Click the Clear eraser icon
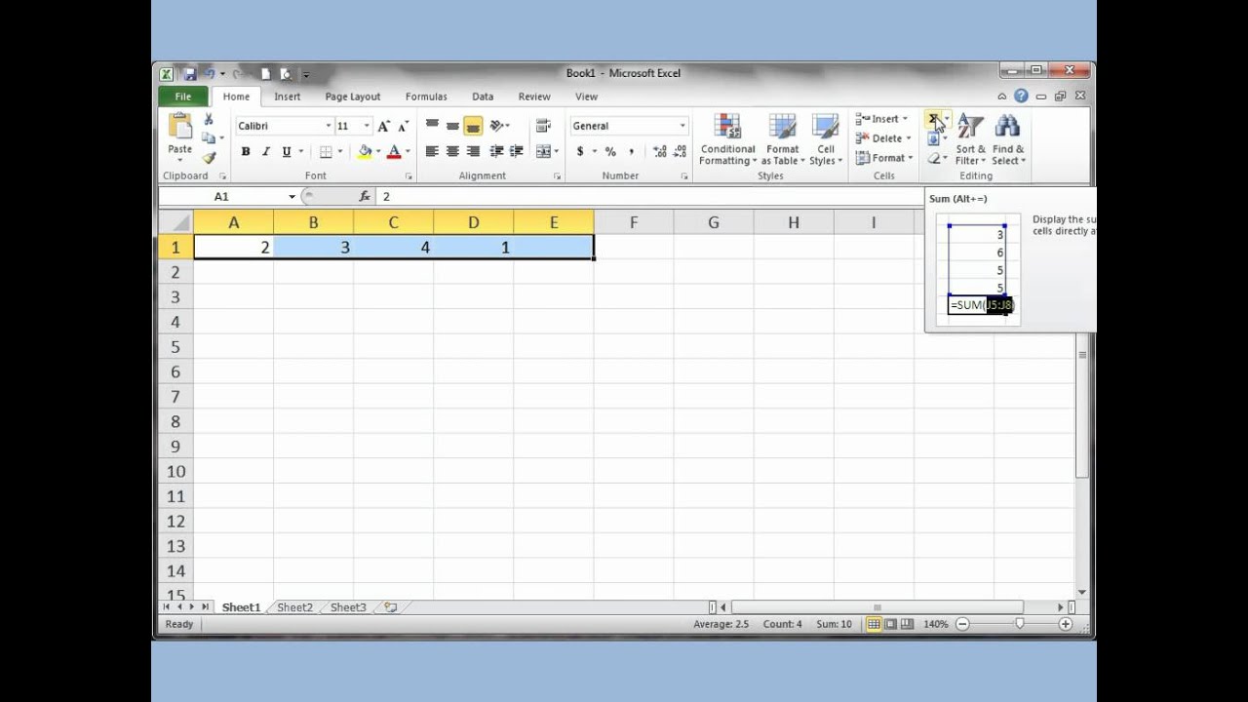This screenshot has height=702, width=1248. click(933, 158)
